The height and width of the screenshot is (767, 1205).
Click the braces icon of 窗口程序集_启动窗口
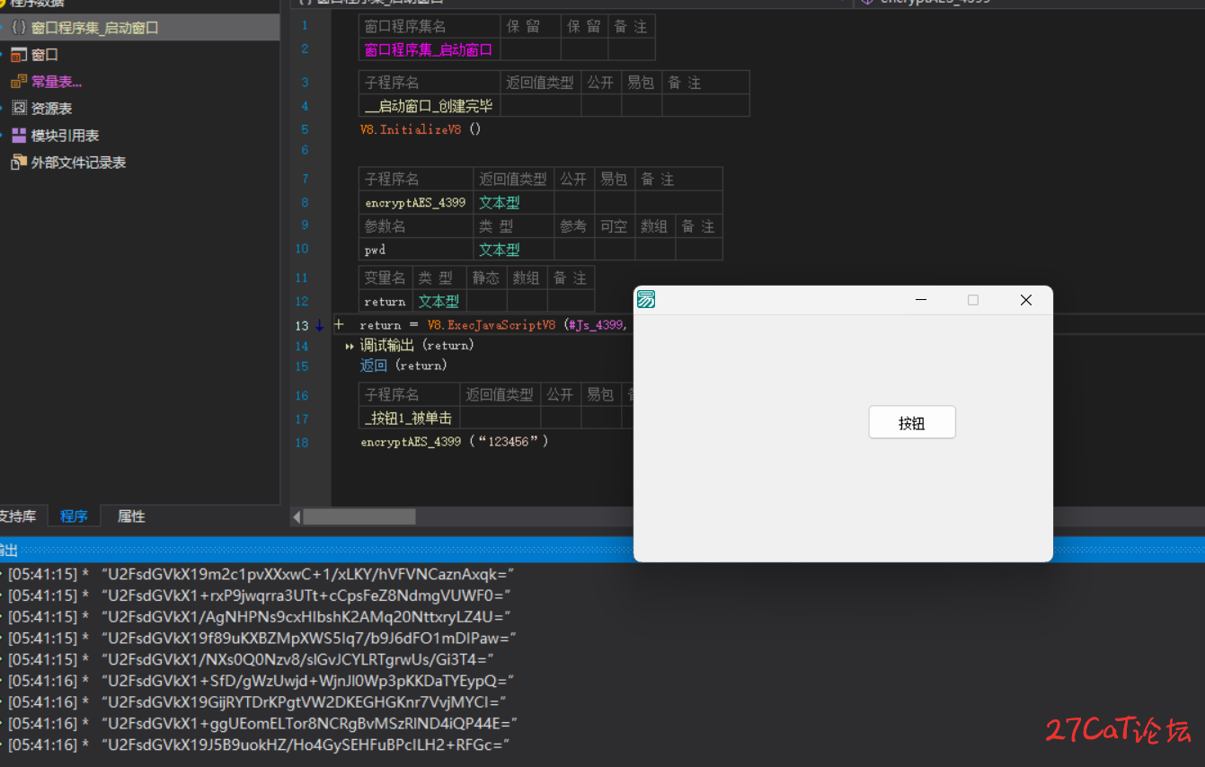[19, 28]
